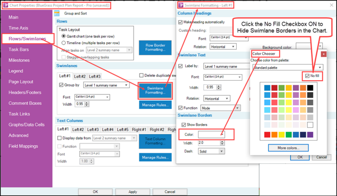337x196 pixels.
Task: Open the Rows/Swimlanes section
Action: point(27,39)
